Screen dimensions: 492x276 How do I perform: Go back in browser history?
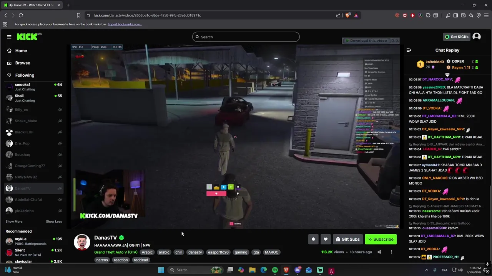(5, 15)
